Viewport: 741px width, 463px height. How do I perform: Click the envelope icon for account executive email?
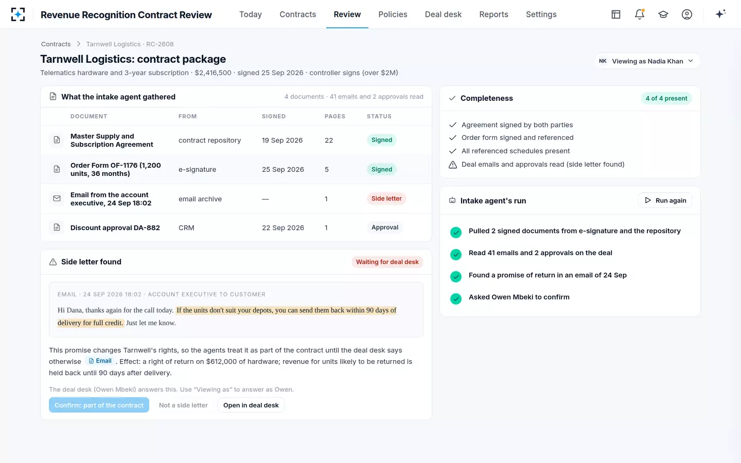[x=57, y=199]
